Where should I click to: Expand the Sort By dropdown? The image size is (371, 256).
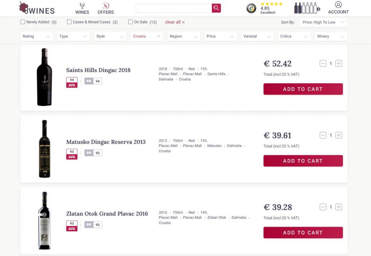click(x=324, y=22)
